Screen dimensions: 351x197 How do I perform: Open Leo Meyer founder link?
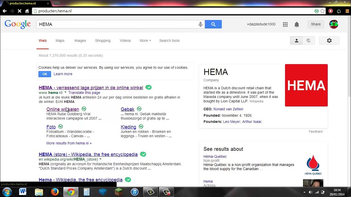(x=231, y=121)
